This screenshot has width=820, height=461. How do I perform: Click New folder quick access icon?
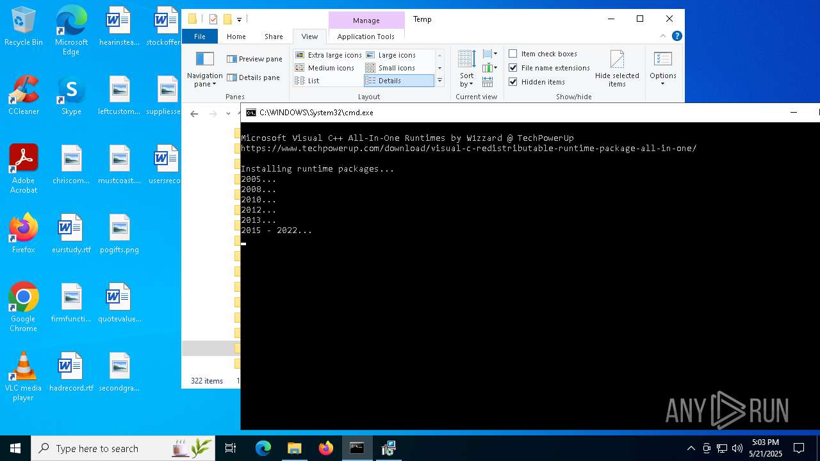click(227, 19)
